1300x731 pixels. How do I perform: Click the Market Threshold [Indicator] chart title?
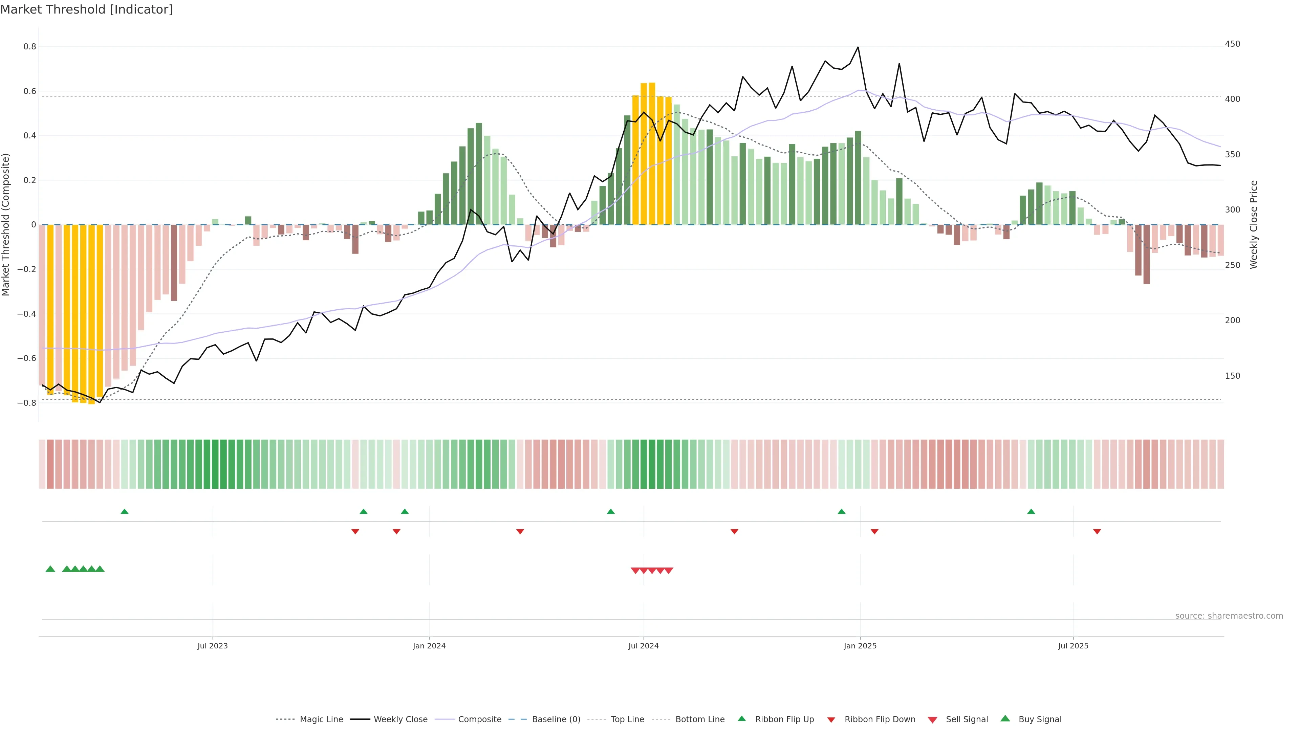click(x=86, y=9)
